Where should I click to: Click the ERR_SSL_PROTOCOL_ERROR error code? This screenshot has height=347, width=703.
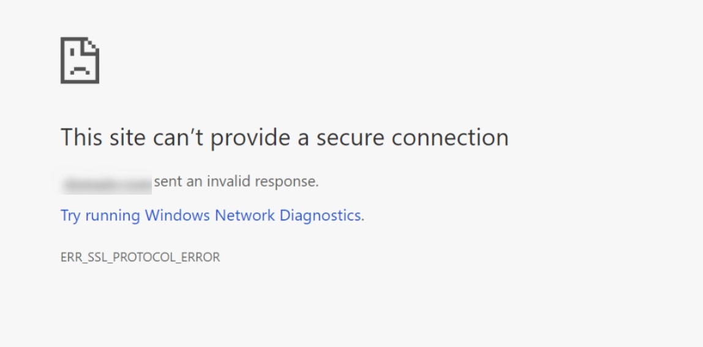click(x=140, y=257)
